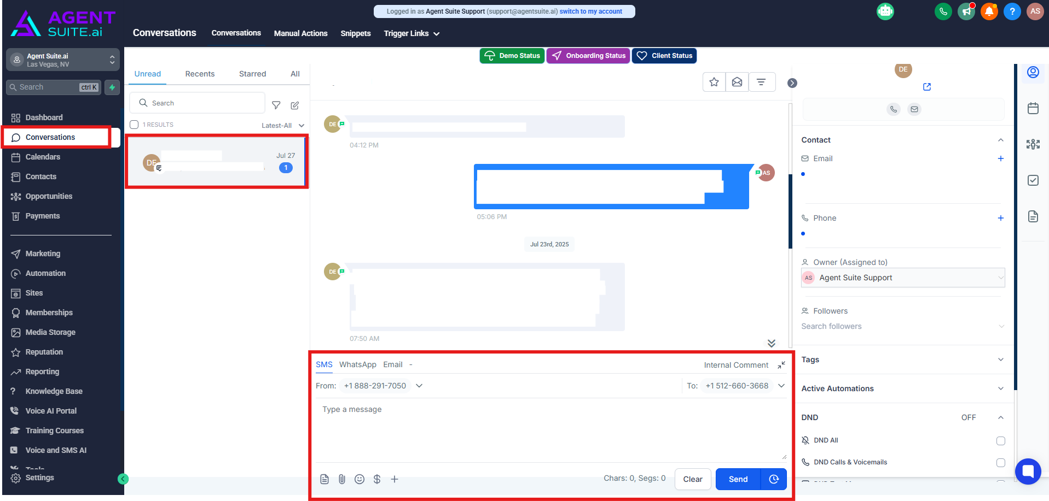Enable DND Calls & Voicemails checkbox

pos(1001,463)
